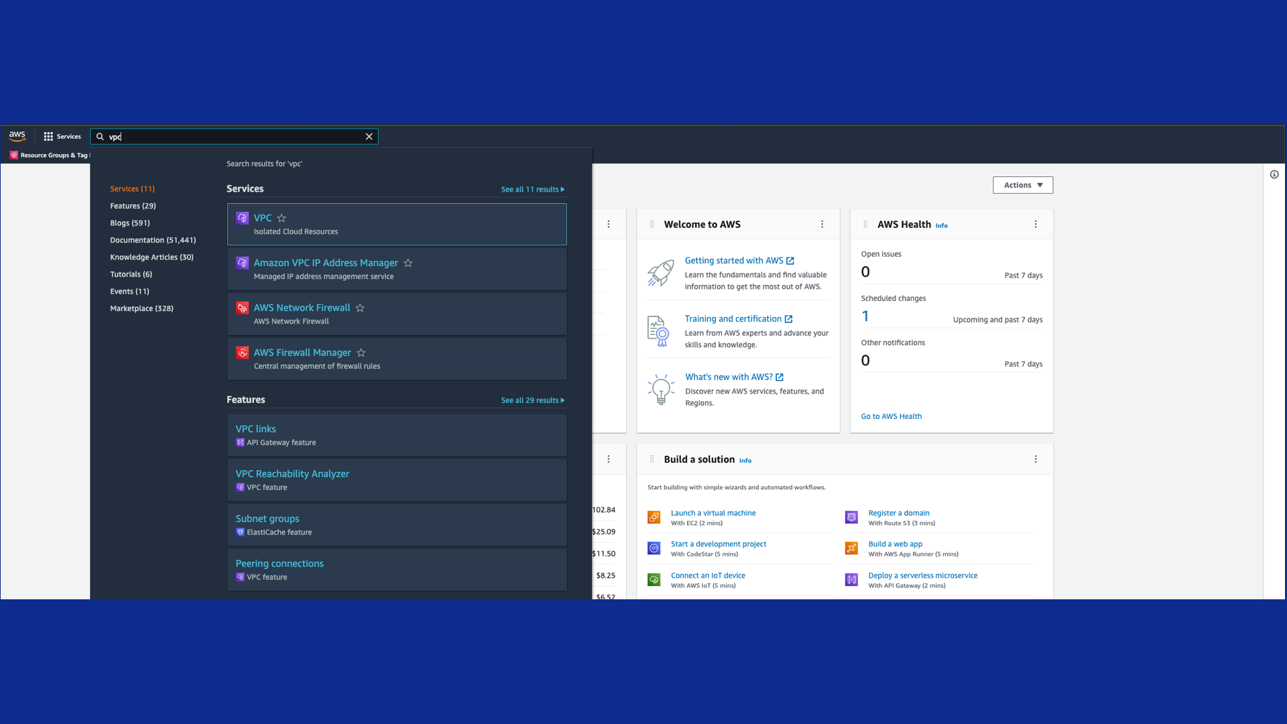
Task: Click the Getting started rocket icon
Action: [x=660, y=274]
